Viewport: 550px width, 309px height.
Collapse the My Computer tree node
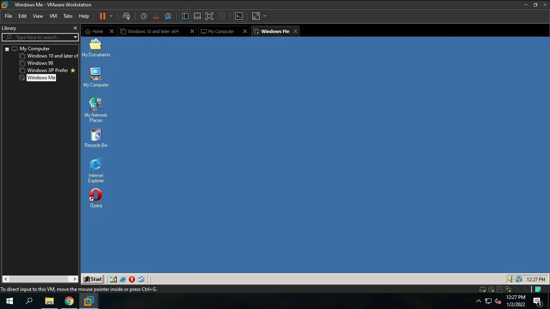coord(7,49)
